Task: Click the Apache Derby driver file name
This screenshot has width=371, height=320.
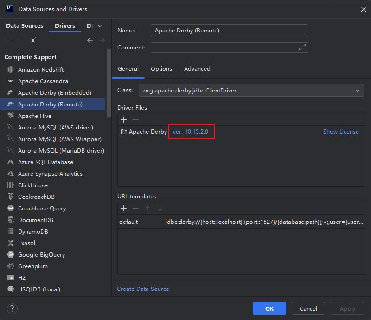Action: 148,132
